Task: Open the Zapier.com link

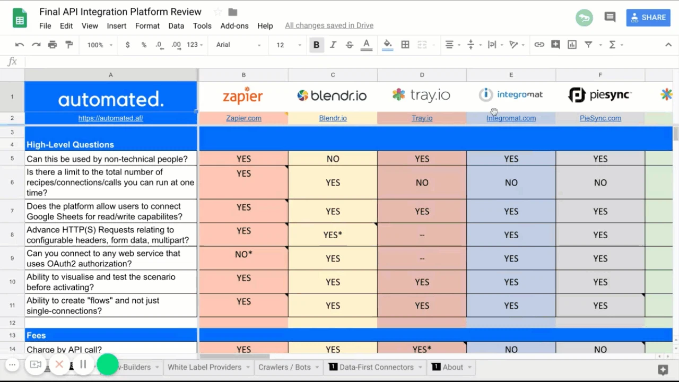Action: pos(243,118)
